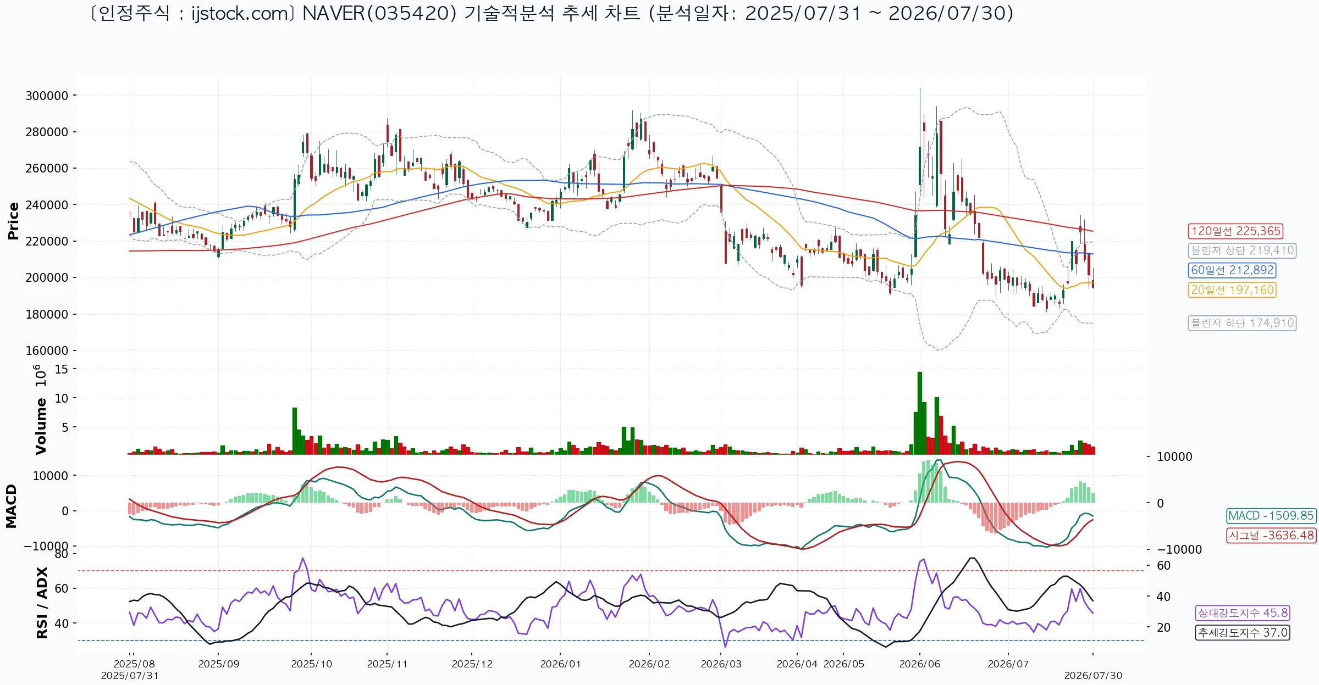The height and width of the screenshot is (685, 1319).
Task: Click the 2026/02 x-axis label
Action: pos(649,664)
